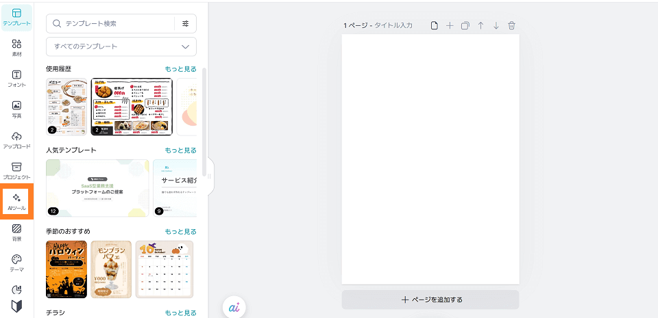Click もっと見る next to 人気テンプレート
The width and height of the screenshot is (658, 318).
pos(180,150)
